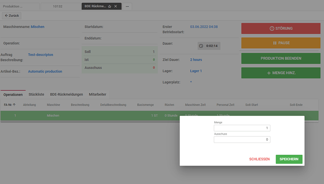Click the Detailbeschreibung column header

(x=113, y=105)
